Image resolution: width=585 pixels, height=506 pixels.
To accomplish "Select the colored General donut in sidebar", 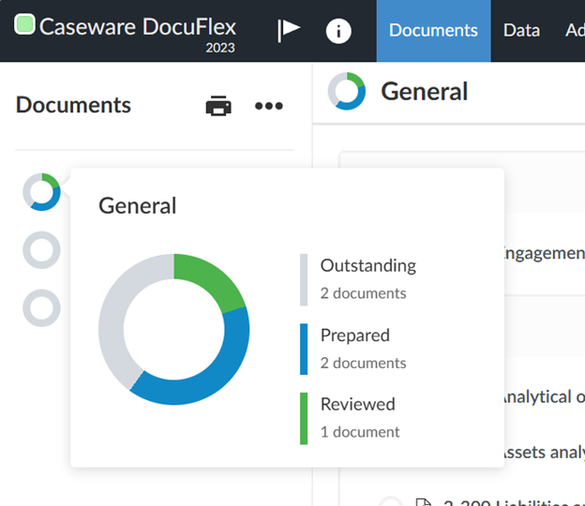I will click(x=41, y=192).
